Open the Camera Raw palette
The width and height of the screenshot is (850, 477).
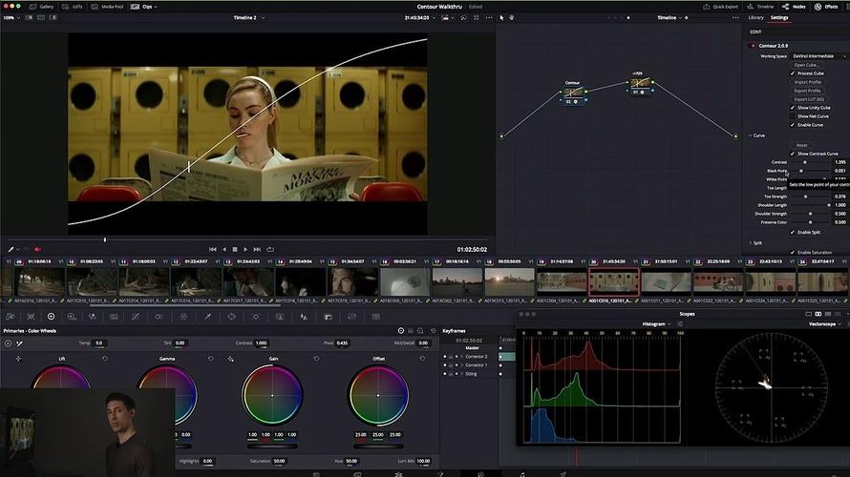(x=11, y=317)
